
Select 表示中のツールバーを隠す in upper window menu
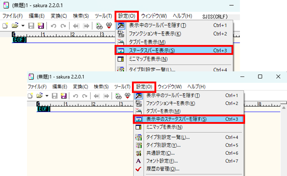click(x=174, y=25)
